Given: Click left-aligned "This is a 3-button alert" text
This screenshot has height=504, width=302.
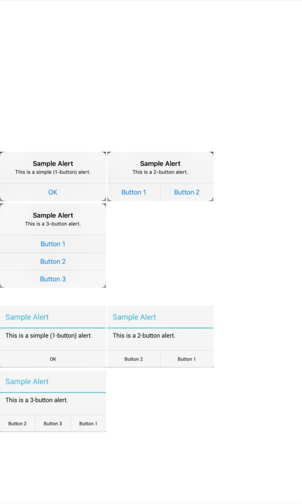Looking at the screenshot, I should [36, 400].
